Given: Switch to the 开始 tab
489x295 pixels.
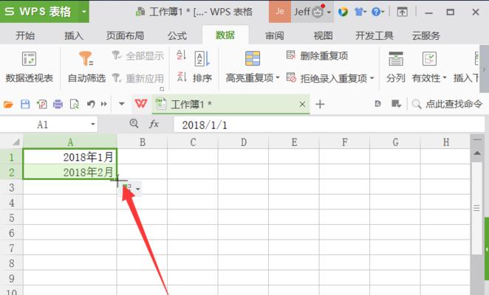Looking at the screenshot, I should [25, 35].
